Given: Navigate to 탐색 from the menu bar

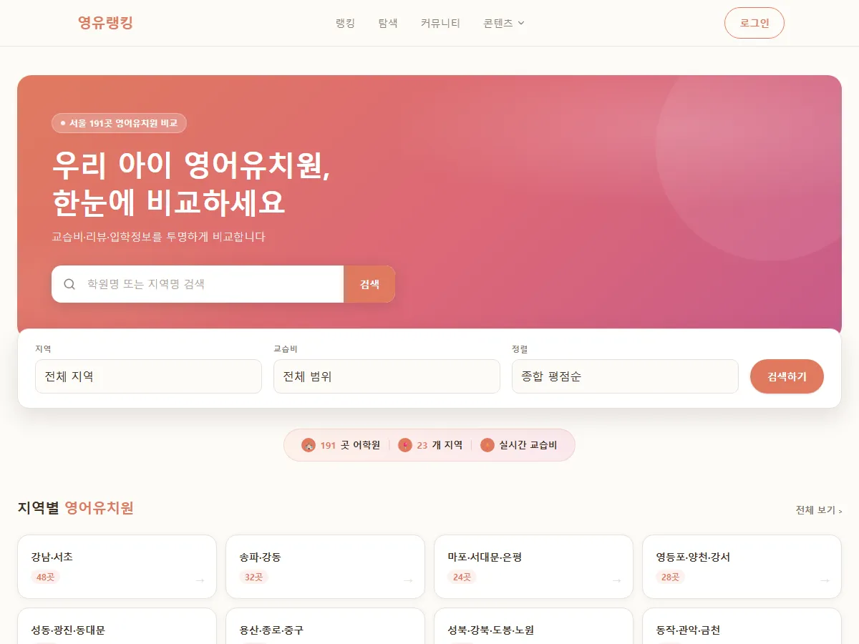Looking at the screenshot, I should coord(388,22).
